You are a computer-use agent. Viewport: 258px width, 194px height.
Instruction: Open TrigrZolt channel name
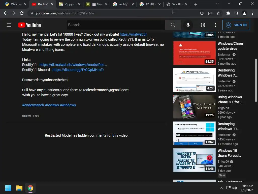pyautogui.click(x=223, y=108)
